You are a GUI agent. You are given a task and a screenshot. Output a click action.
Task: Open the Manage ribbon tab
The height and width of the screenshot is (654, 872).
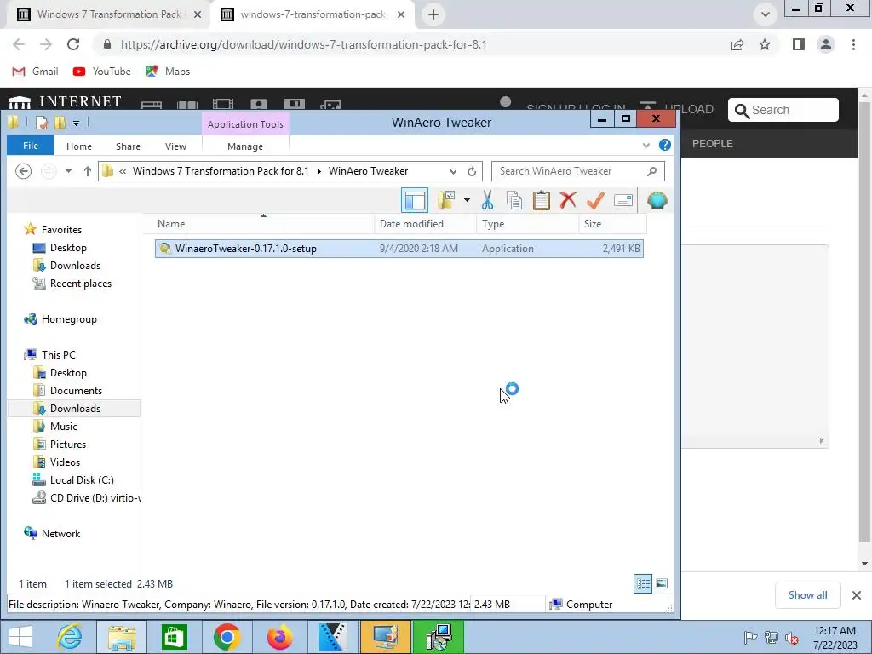pos(245,146)
